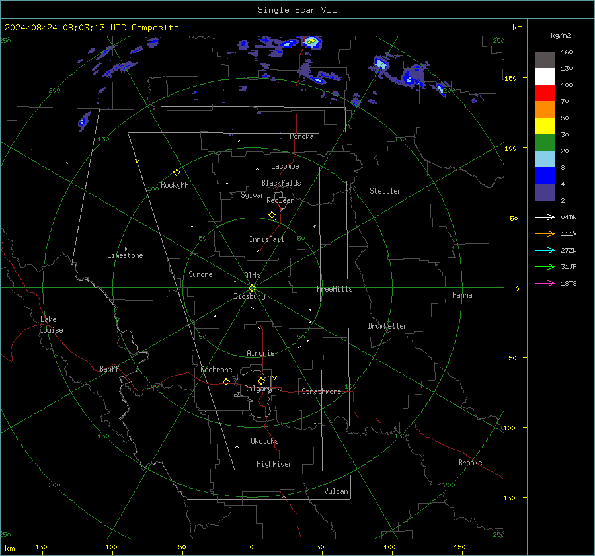Viewport: 595px width, 556px height.
Task: Click the RedDeer city label
Action: [280, 200]
